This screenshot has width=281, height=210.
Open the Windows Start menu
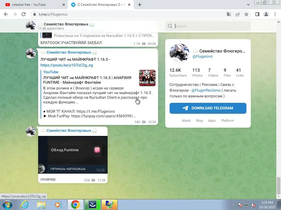7,205
